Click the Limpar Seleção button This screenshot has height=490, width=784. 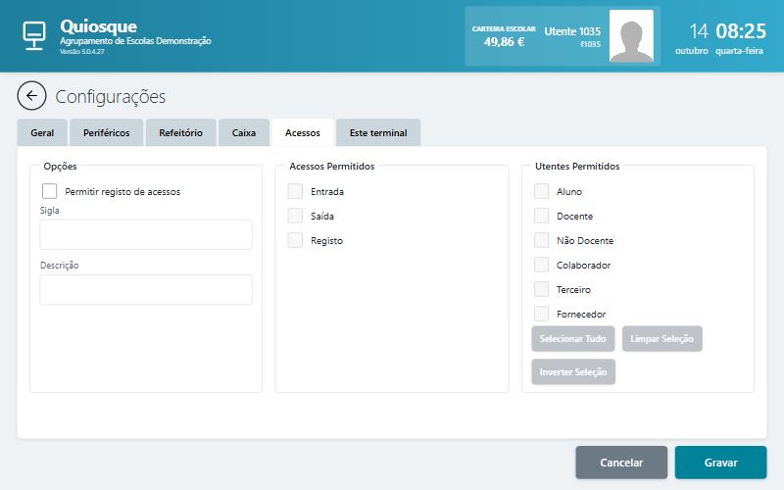[x=662, y=338]
